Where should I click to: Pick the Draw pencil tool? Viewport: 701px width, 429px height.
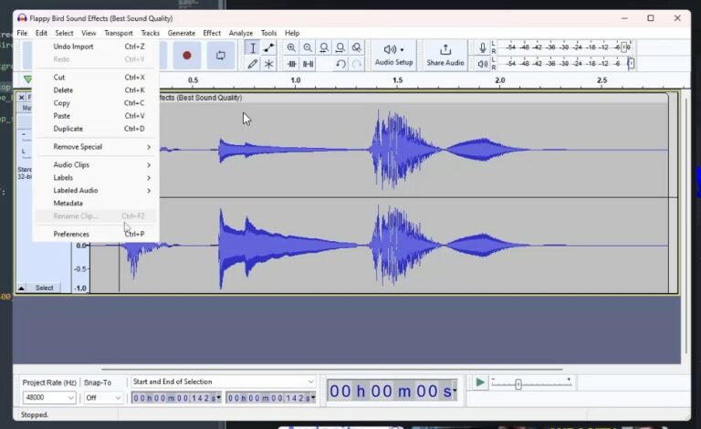coord(253,64)
